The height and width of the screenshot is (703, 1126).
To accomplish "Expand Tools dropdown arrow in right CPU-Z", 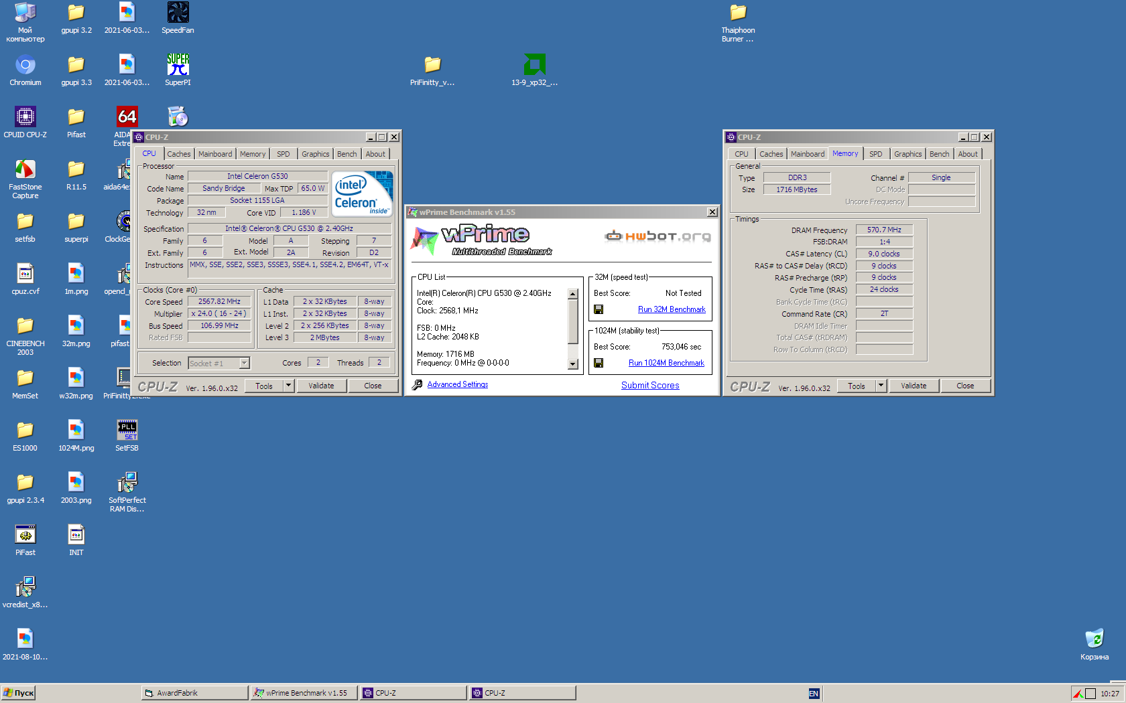I will (881, 386).
